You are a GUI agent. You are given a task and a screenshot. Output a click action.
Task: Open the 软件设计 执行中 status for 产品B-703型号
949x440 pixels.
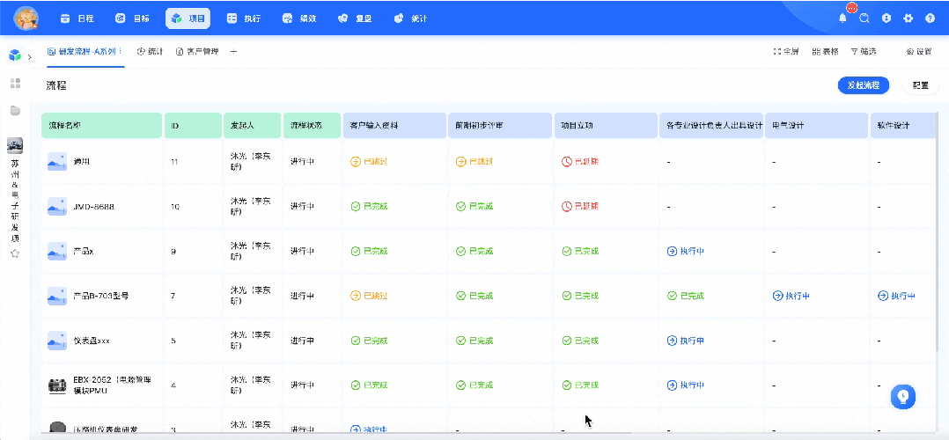(897, 296)
